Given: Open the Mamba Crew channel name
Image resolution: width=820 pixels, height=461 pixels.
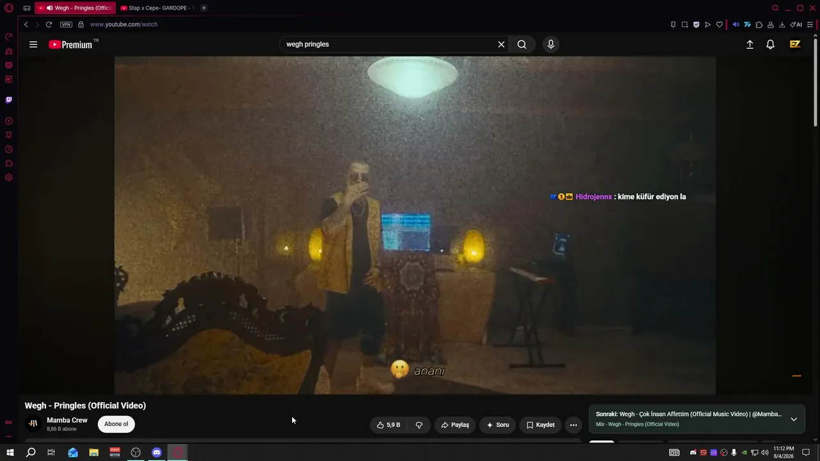Looking at the screenshot, I should pos(67,420).
